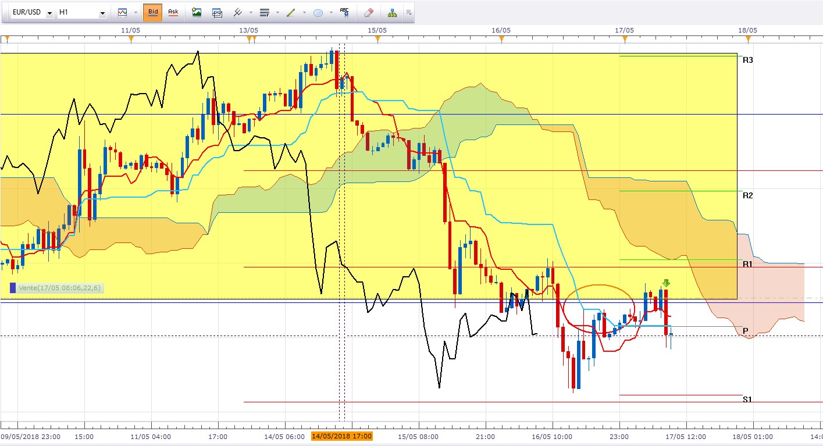Click the highlighted 14/05/2018 17:00 time label
Viewport: 823px width, 446px height.
341,436
